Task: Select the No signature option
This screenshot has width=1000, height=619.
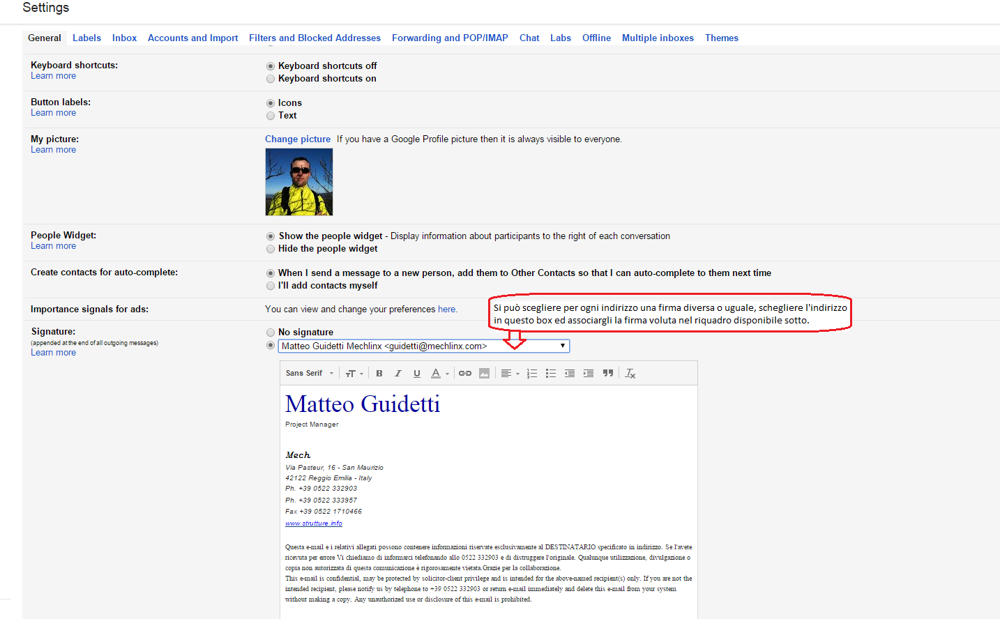Action: (271, 333)
